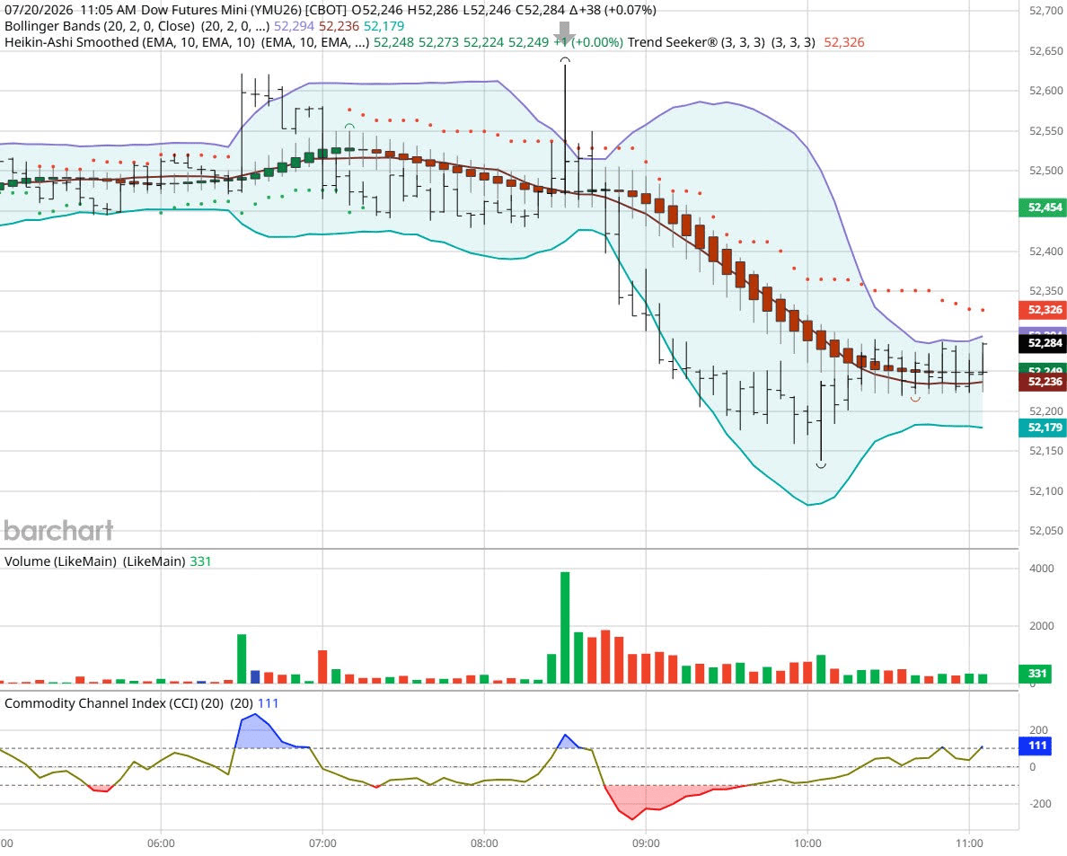Click the Heikin-Ashi Smoothed indicator label
Viewport: 1067px width, 856px height.
pos(129,42)
